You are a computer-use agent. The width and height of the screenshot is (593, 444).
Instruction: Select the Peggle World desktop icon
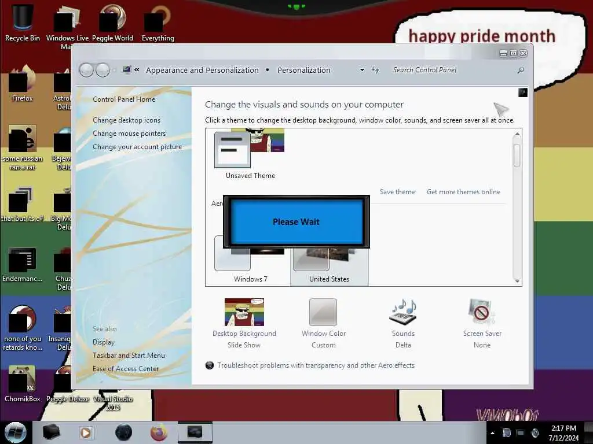coord(112,22)
